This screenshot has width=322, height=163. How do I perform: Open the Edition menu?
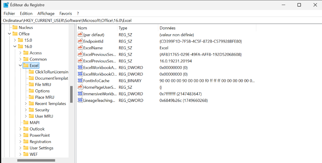[26, 13]
